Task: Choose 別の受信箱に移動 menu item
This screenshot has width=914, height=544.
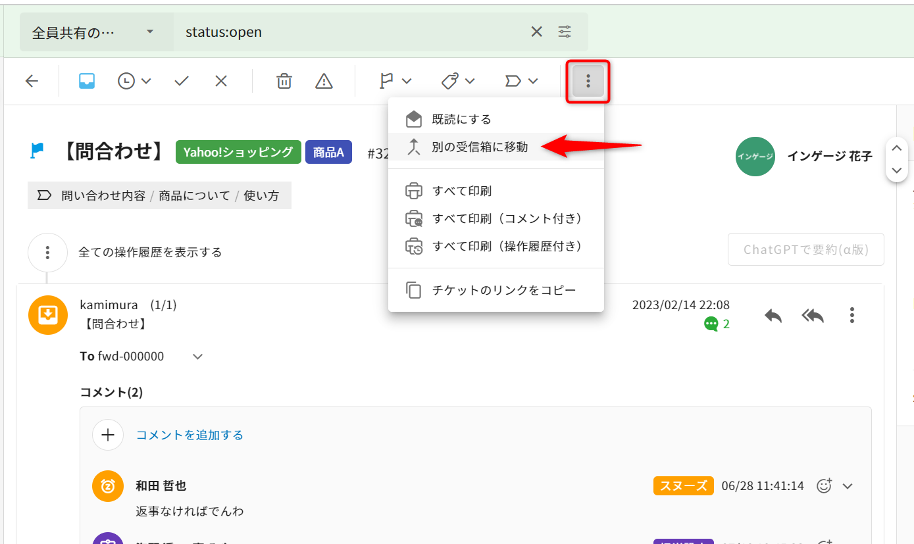Action: [480, 147]
